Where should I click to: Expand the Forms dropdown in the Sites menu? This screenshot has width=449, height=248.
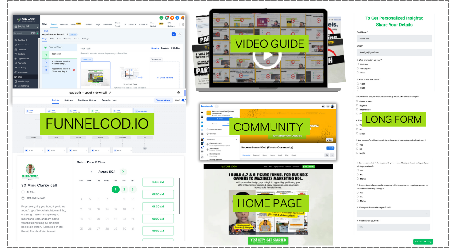click(x=132, y=25)
